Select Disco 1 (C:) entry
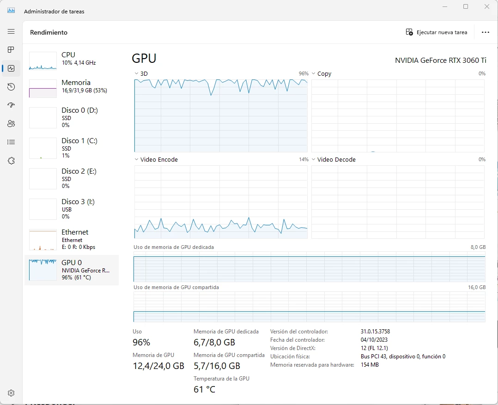The height and width of the screenshot is (405, 498). tap(72, 148)
